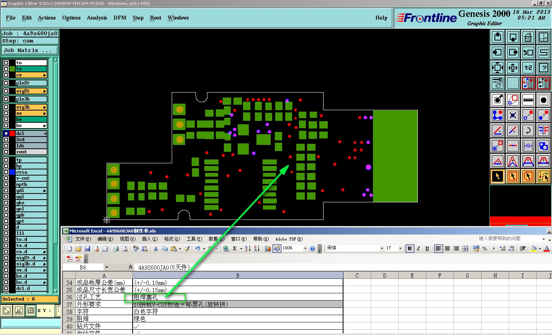Screen dimensions: 552x335
Task: Click the pan up icon
Action: (498, 37)
